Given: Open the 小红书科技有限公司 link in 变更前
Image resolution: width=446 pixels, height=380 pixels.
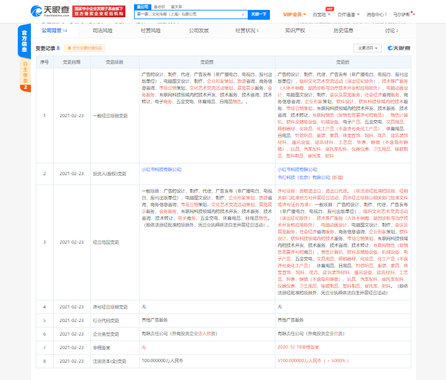Looking at the screenshot, I should [162, 168].
